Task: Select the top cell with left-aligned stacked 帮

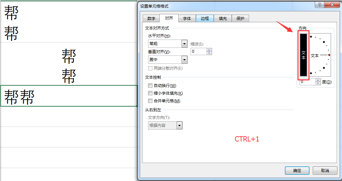Action: coord(69,22)
